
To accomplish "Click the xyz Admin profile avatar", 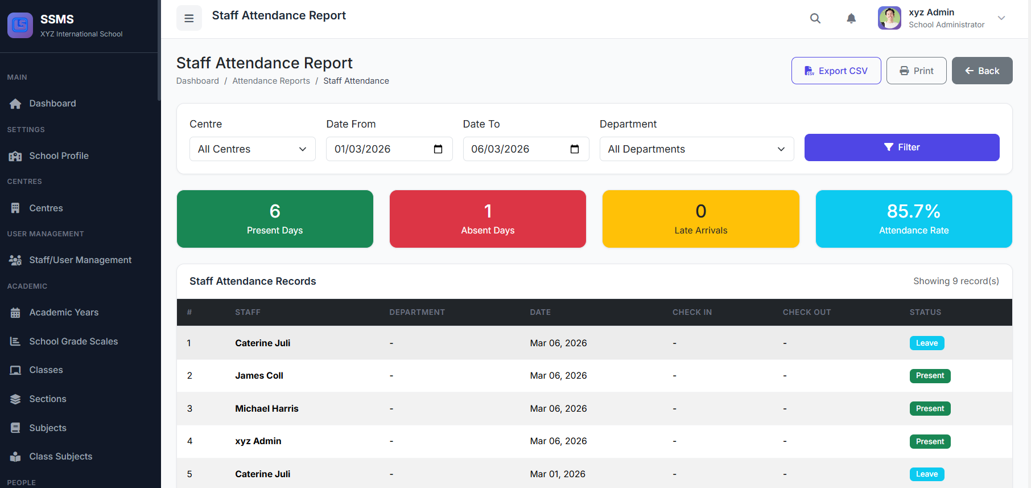I will [x=889, y=18].
